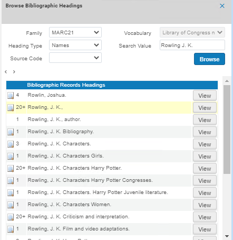This screenshot has width=233, height=240.
Task: Open record icon beside Criticism and interpretation
Action: point(11,217)
